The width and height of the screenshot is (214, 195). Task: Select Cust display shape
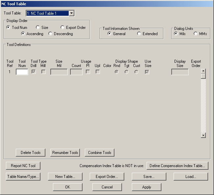click(x=136, y=72)
